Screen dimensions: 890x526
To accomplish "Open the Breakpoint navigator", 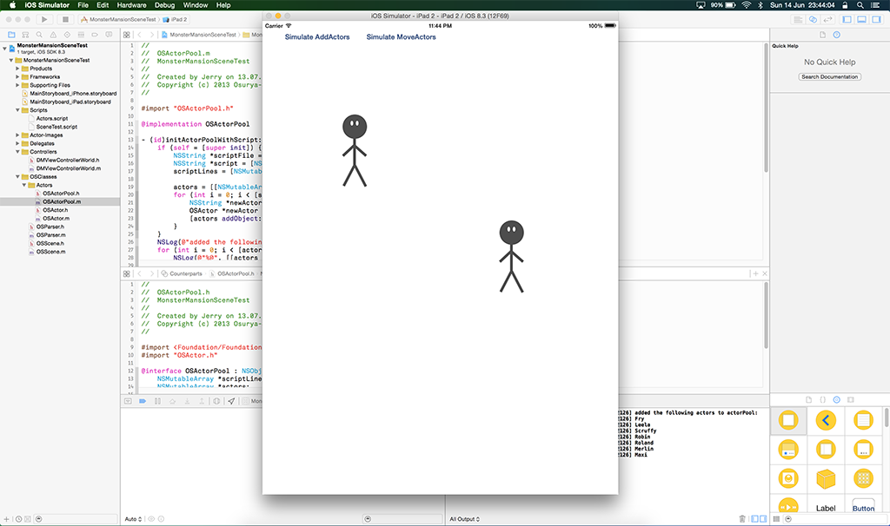I will [95, 35].
